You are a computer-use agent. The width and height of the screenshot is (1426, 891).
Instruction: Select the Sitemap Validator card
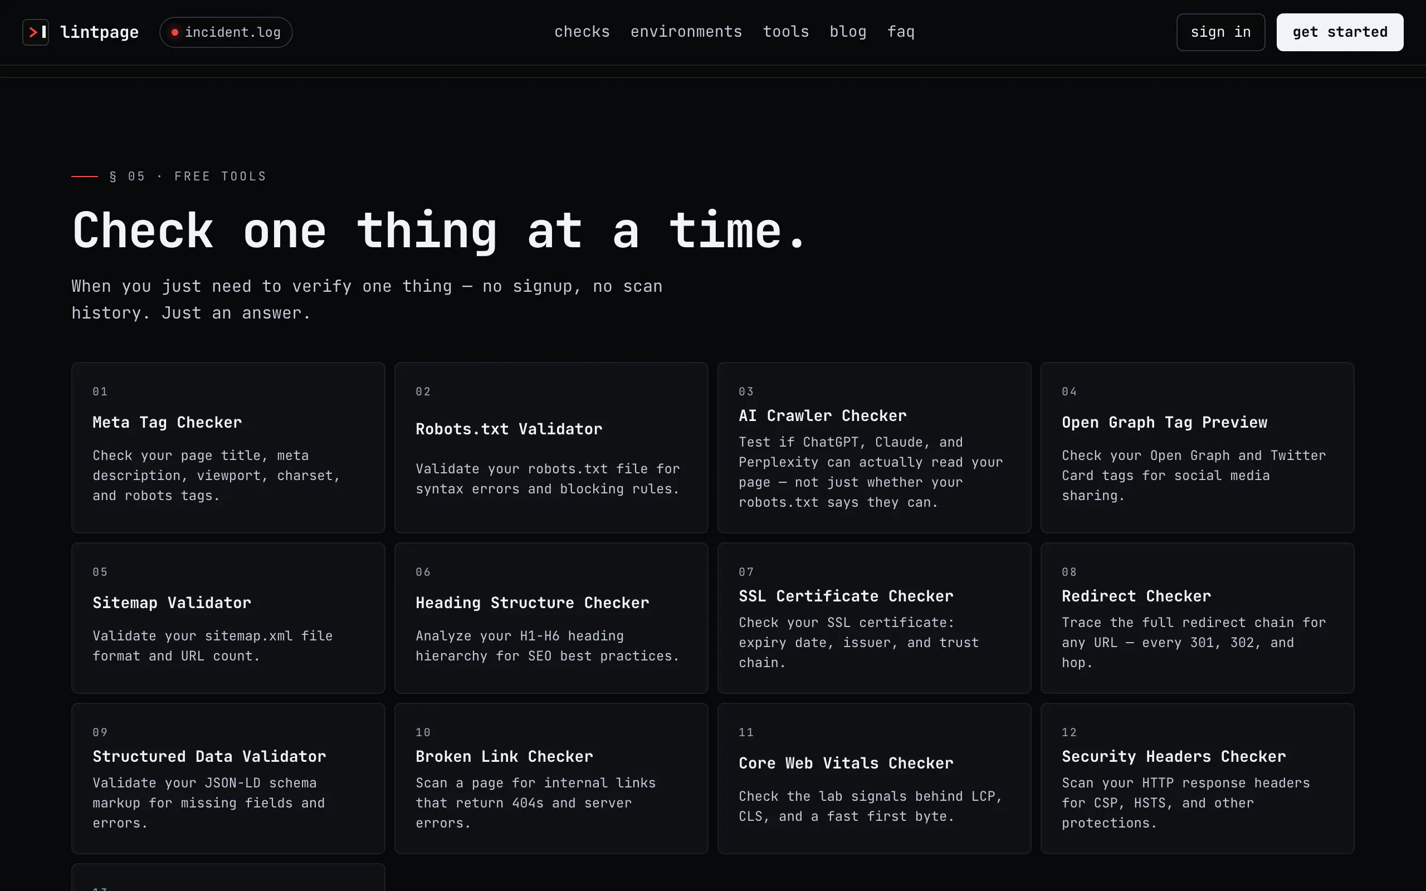pos(228,618)
